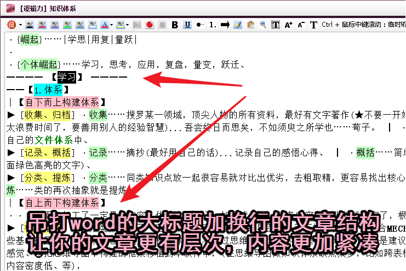Click the yellow highlight pen icon
Viewport: 406px width, 271px height.
(x=121, y=25)
